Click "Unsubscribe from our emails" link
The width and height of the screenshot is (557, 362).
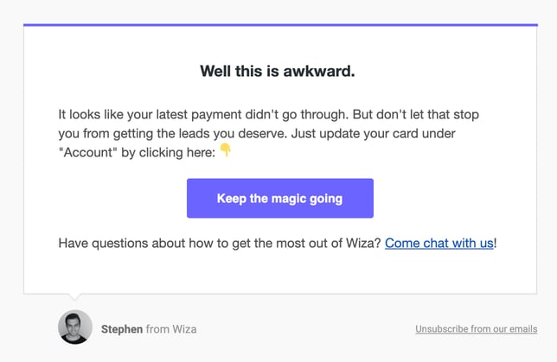(476, 329)
